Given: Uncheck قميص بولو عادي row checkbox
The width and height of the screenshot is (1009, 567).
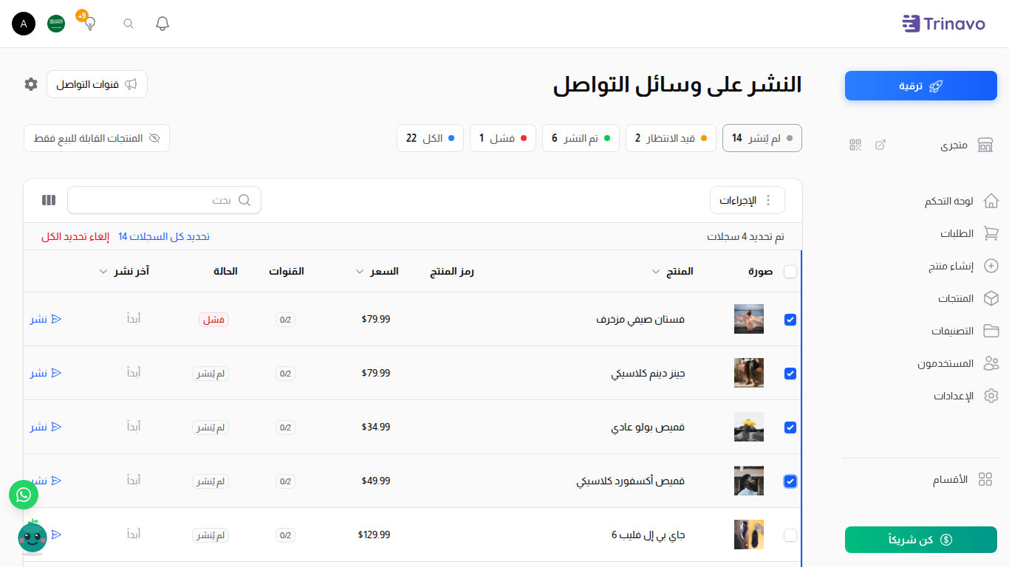Looking at the screenshot, I should (x=790, y=427).
